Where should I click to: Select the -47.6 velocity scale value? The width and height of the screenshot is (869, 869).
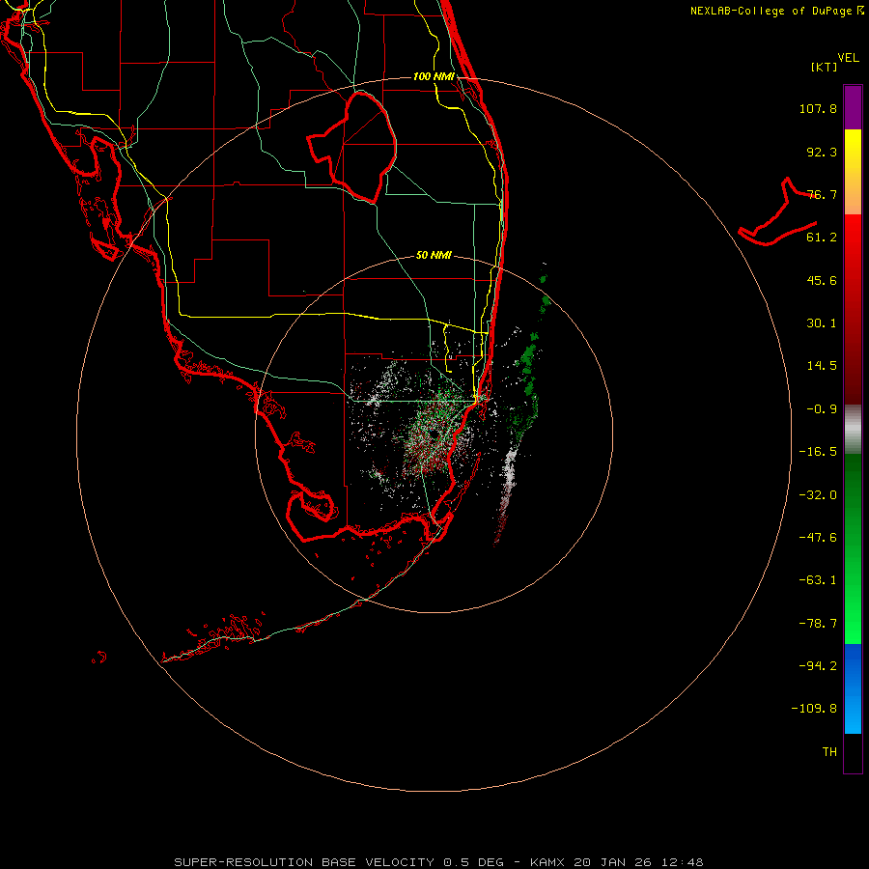click(x=818, y=538)
